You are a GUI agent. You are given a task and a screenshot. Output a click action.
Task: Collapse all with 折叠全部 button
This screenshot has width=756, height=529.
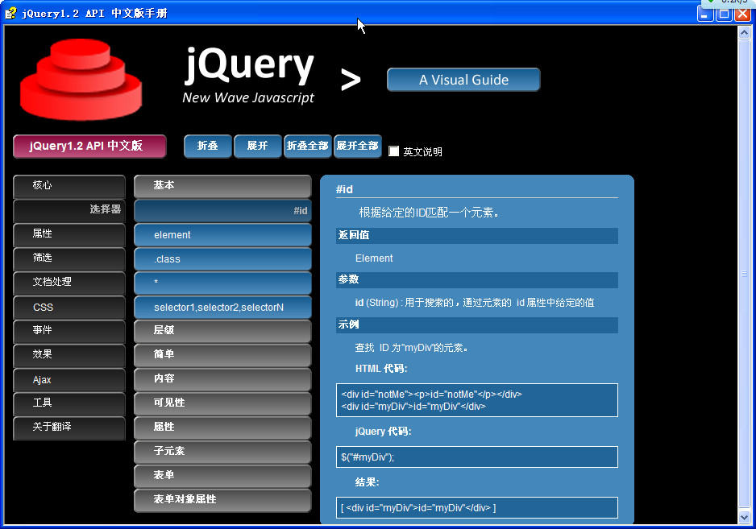click(x=308, y=146)
